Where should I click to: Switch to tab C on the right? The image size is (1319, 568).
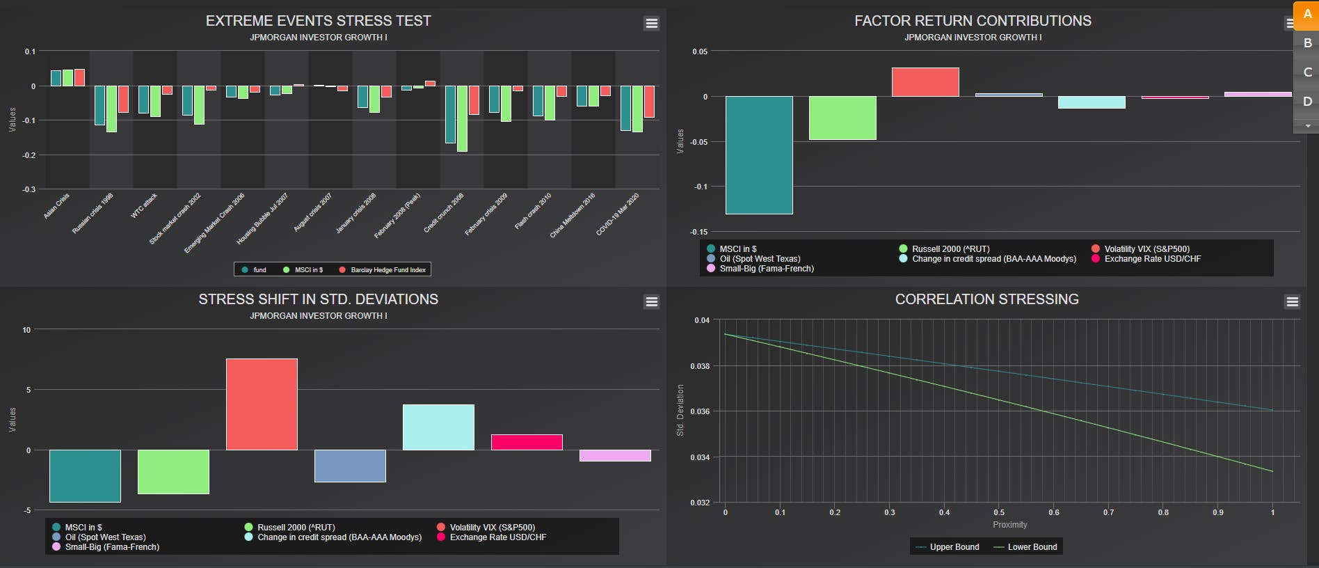pyautogui.click(x=1306, y=72)
